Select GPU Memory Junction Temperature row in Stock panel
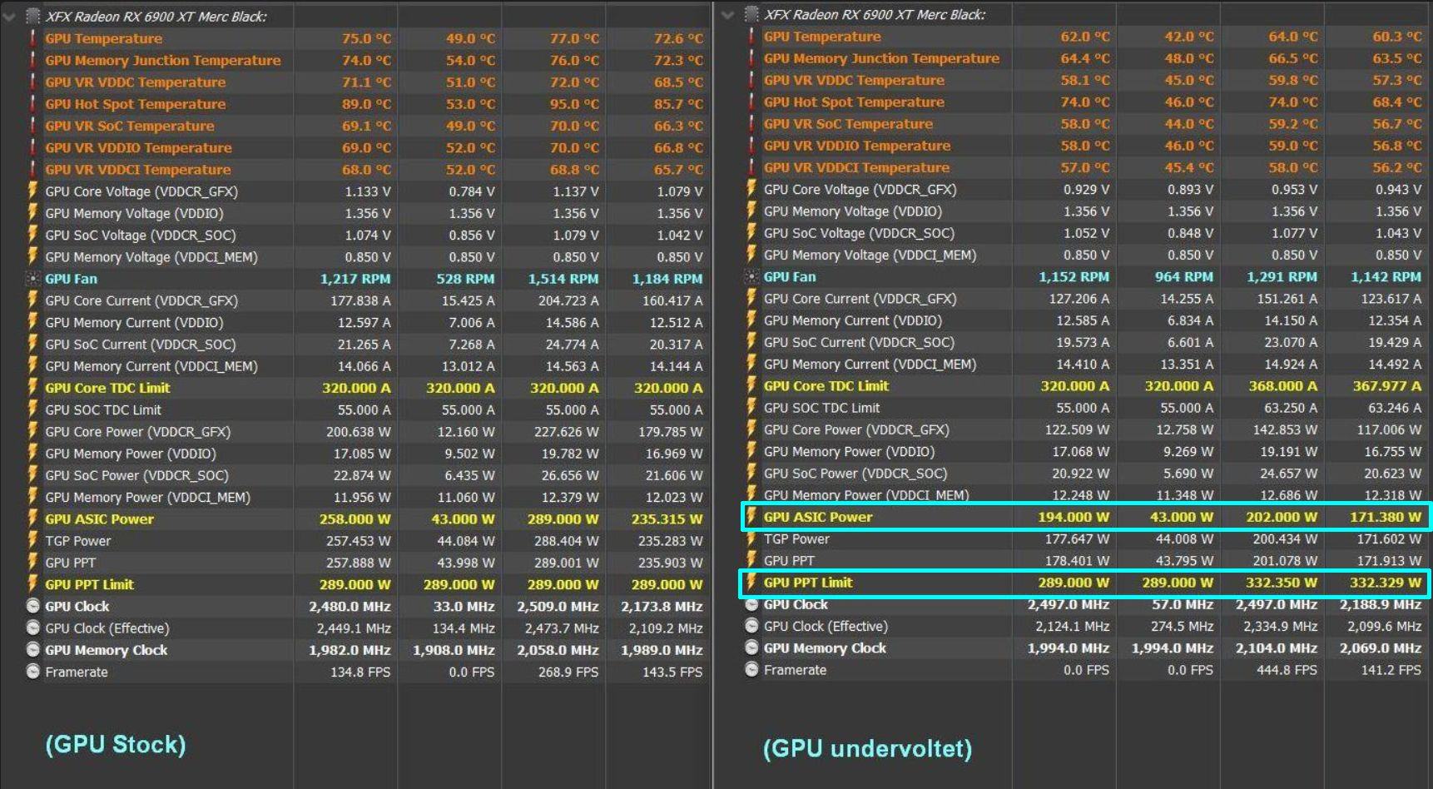The image size is (1433, 789). point(356,60)
